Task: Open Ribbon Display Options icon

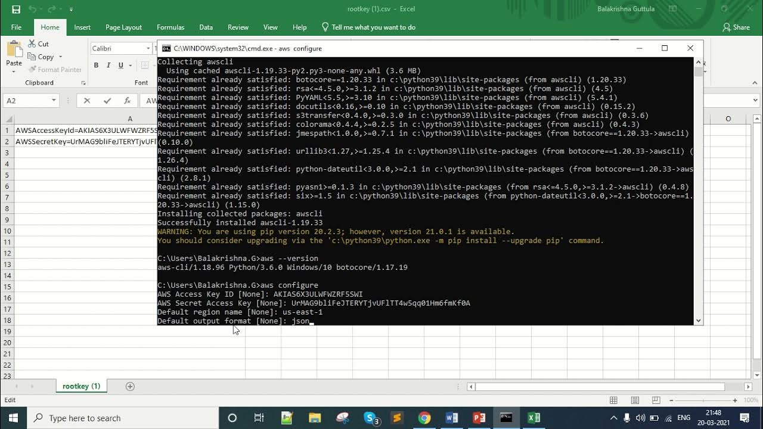Action: (x=673, y=9)
